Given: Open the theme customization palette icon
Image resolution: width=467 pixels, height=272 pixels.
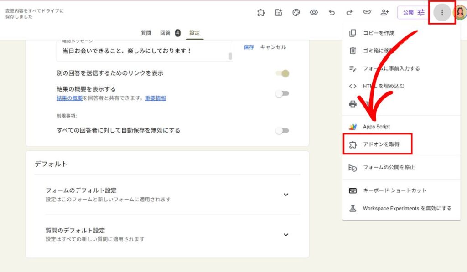Looking at the screenshot, I should pyautogui.click(x=296, y=13).
